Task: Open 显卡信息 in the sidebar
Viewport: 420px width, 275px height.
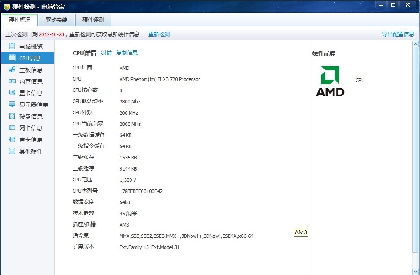Action: [x=27, y=93]
